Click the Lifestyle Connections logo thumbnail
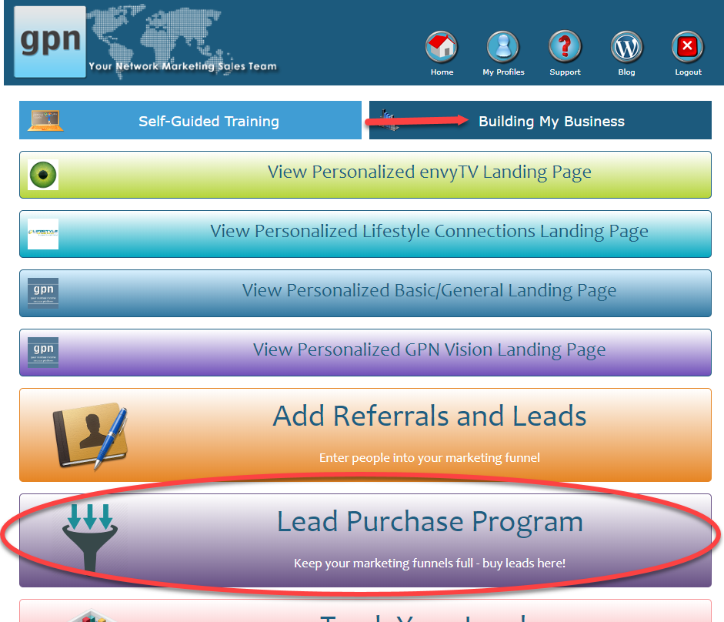This screenshot has height=622, width=724. (x=43, y=234)
